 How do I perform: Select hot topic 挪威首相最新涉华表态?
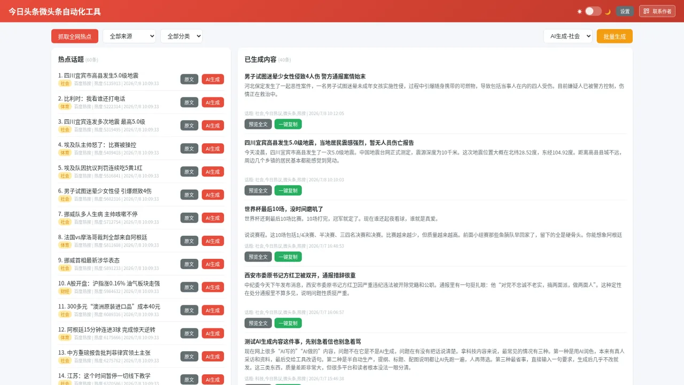89,260
